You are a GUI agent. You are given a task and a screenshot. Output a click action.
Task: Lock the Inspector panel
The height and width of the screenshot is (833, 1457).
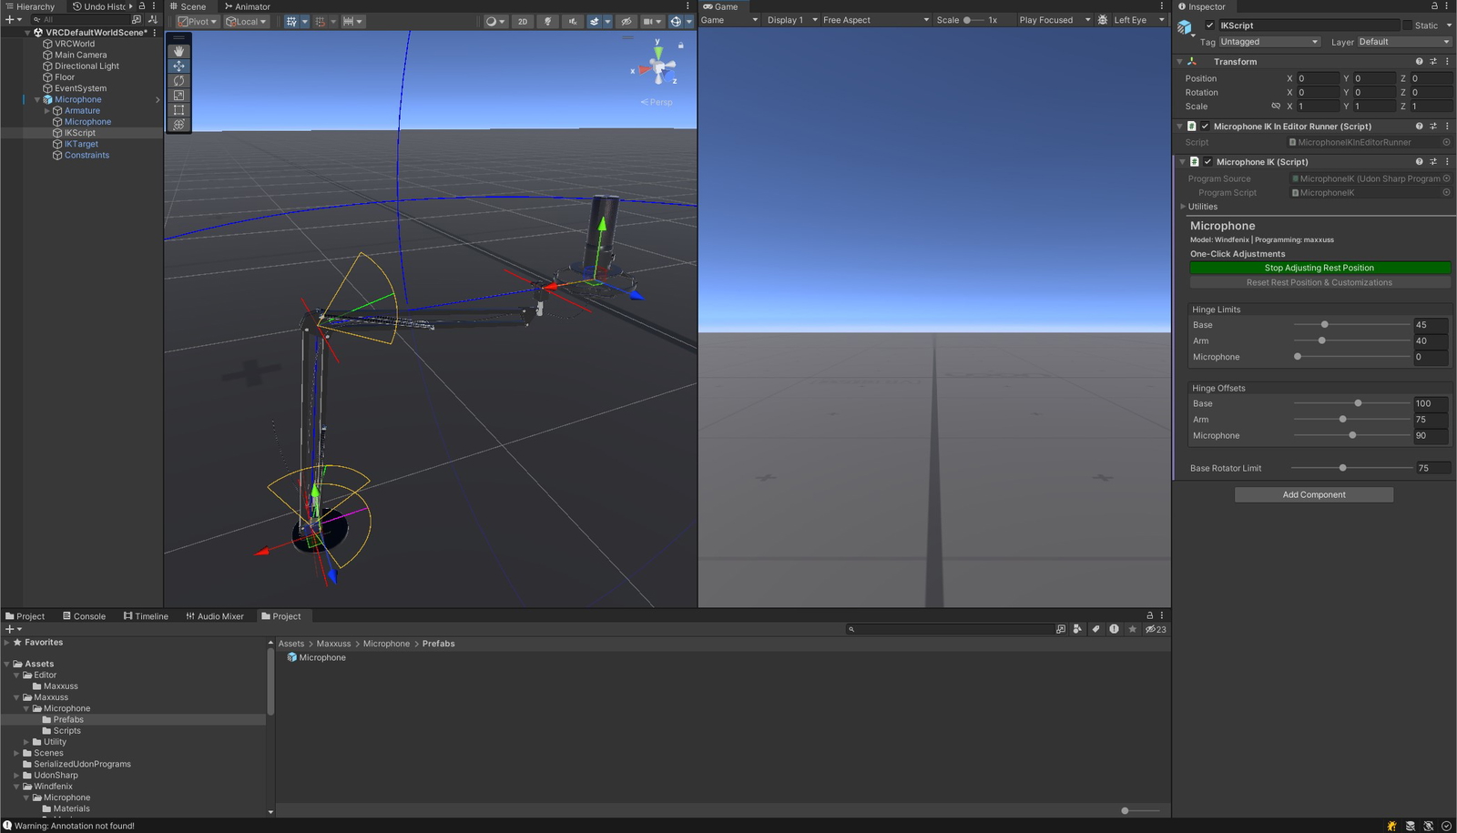(1434, 6)
